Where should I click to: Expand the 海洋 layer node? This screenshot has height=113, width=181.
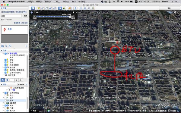(x=3, y=105)
